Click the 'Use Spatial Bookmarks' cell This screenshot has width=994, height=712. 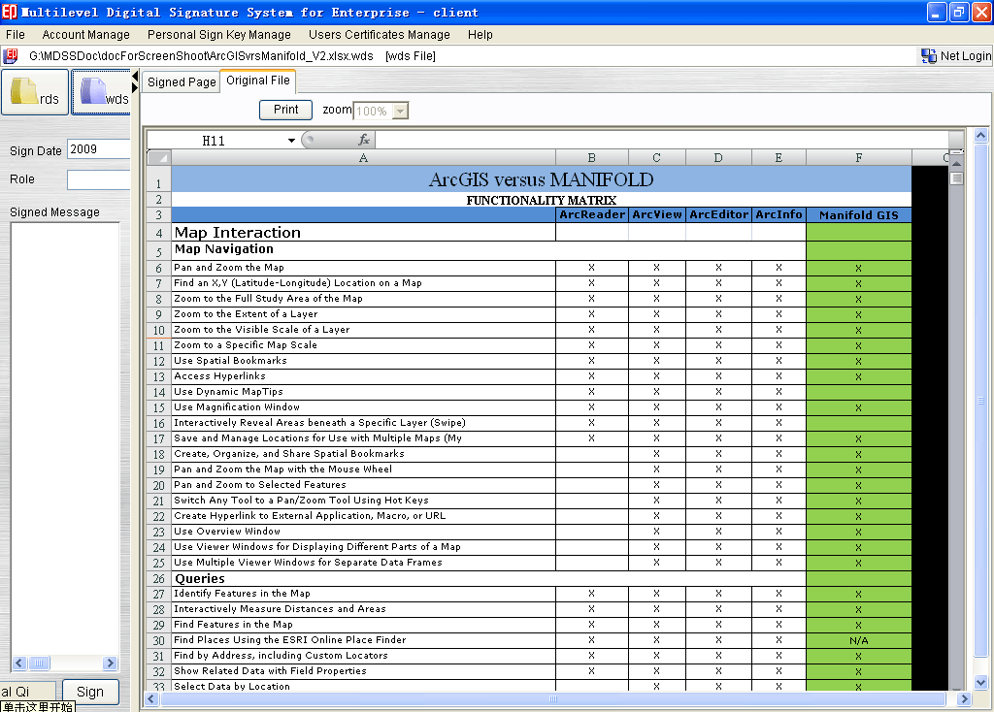[x=363, y=361]
